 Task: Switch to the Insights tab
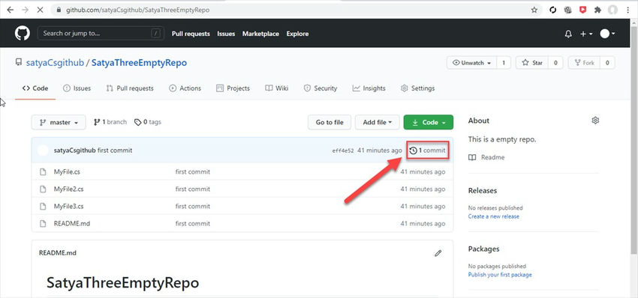(369, 88)
